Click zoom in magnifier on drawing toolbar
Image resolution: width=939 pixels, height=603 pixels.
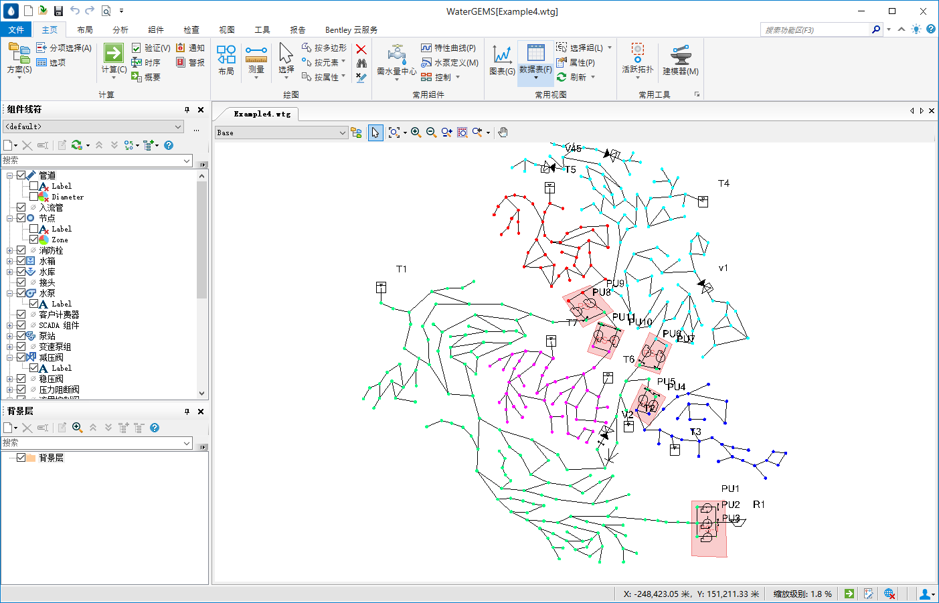coord(416,133)
